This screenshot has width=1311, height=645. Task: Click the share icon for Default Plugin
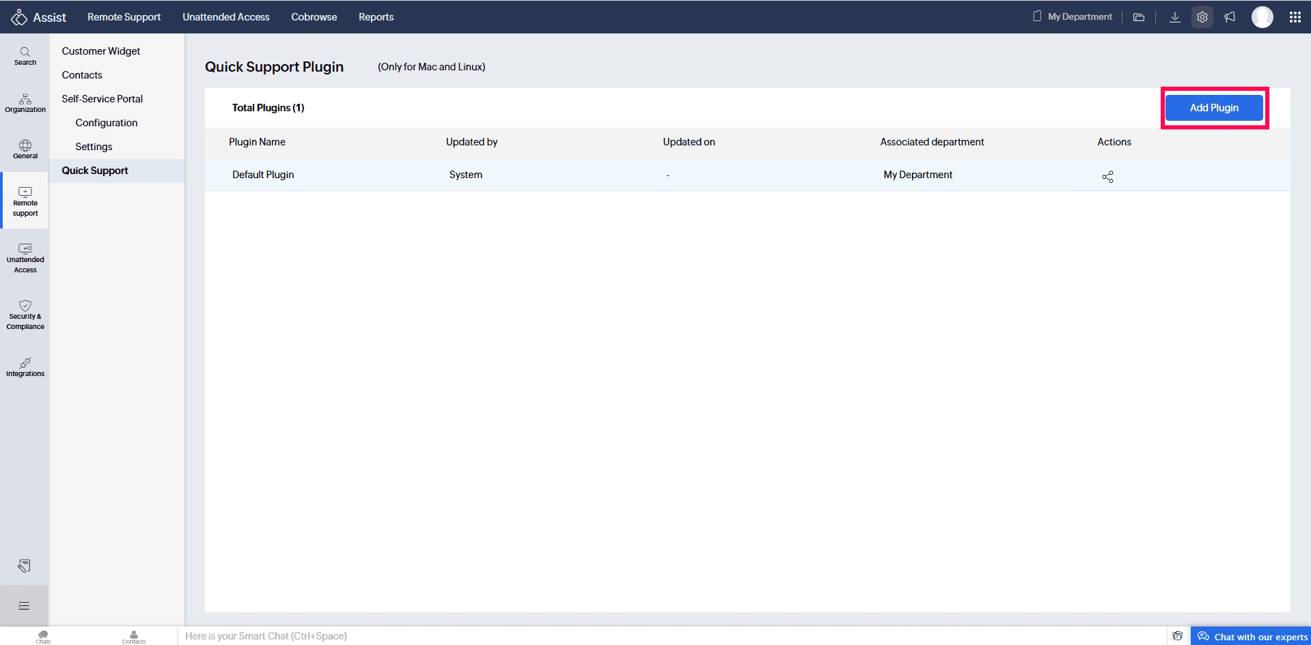tap(1107, 177)
